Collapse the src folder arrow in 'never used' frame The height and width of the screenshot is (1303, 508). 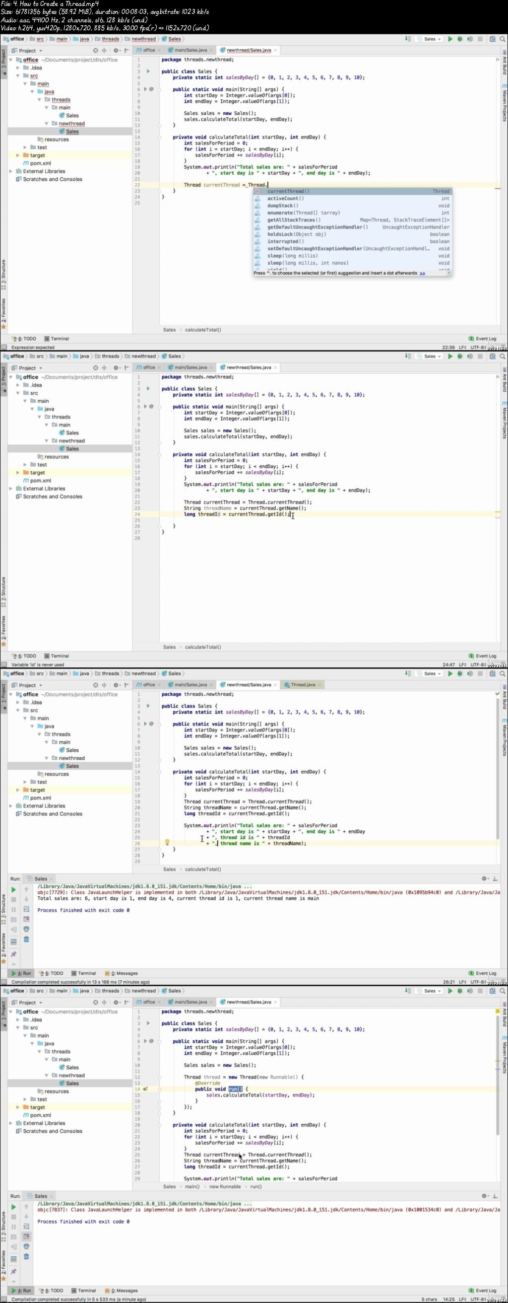[18, 393]
